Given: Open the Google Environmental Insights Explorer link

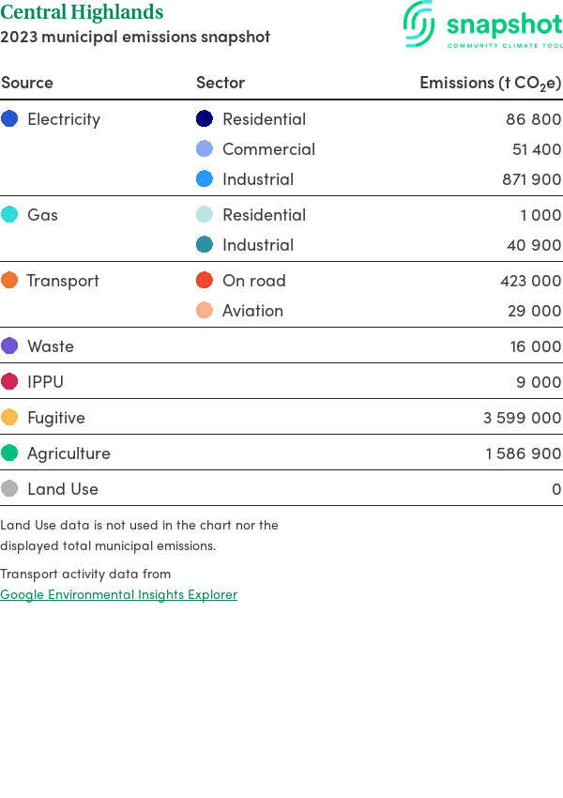Looking at the screenshot, I should coord(118,594).
